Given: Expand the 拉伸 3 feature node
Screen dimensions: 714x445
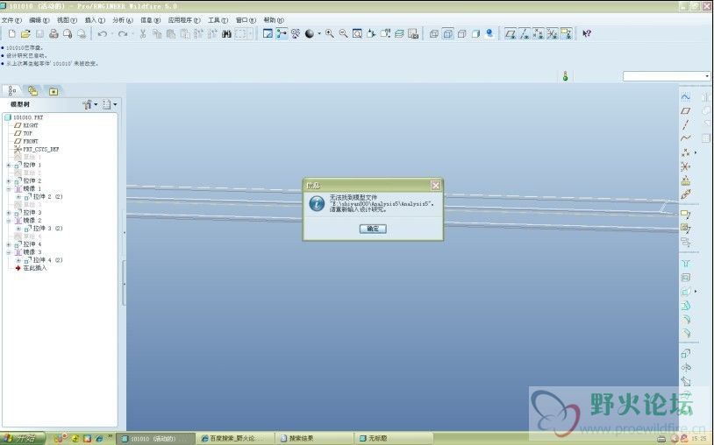Looking at the screenshot, I should tap(9, 213).
